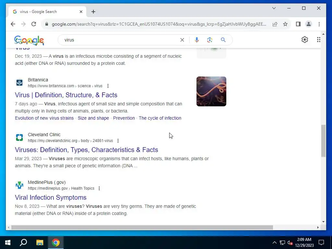332x249 pixels.
Task: Click the horizontal scrollbar right arrow
Action: pos(318,227)
